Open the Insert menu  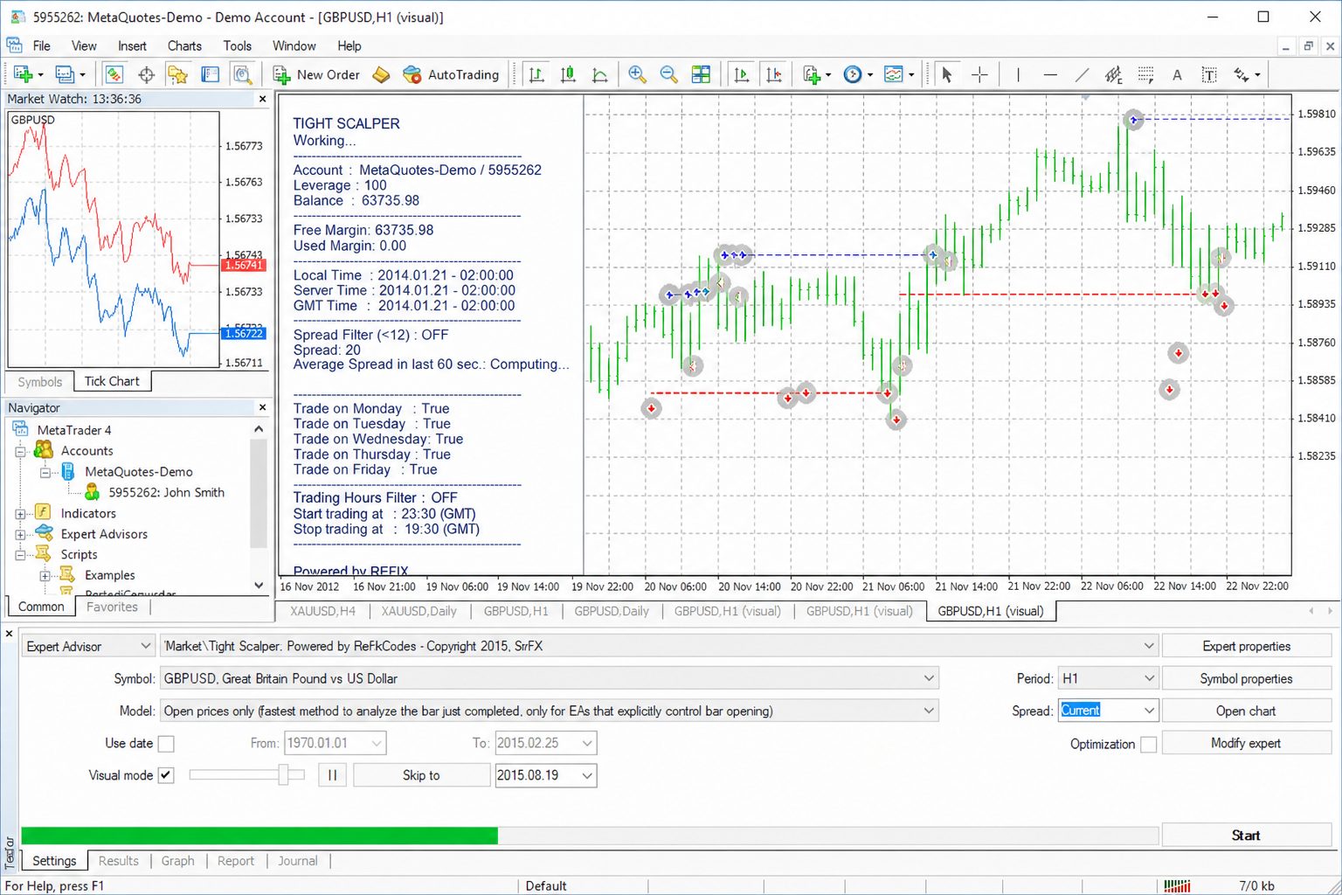(x=132, y=45)
